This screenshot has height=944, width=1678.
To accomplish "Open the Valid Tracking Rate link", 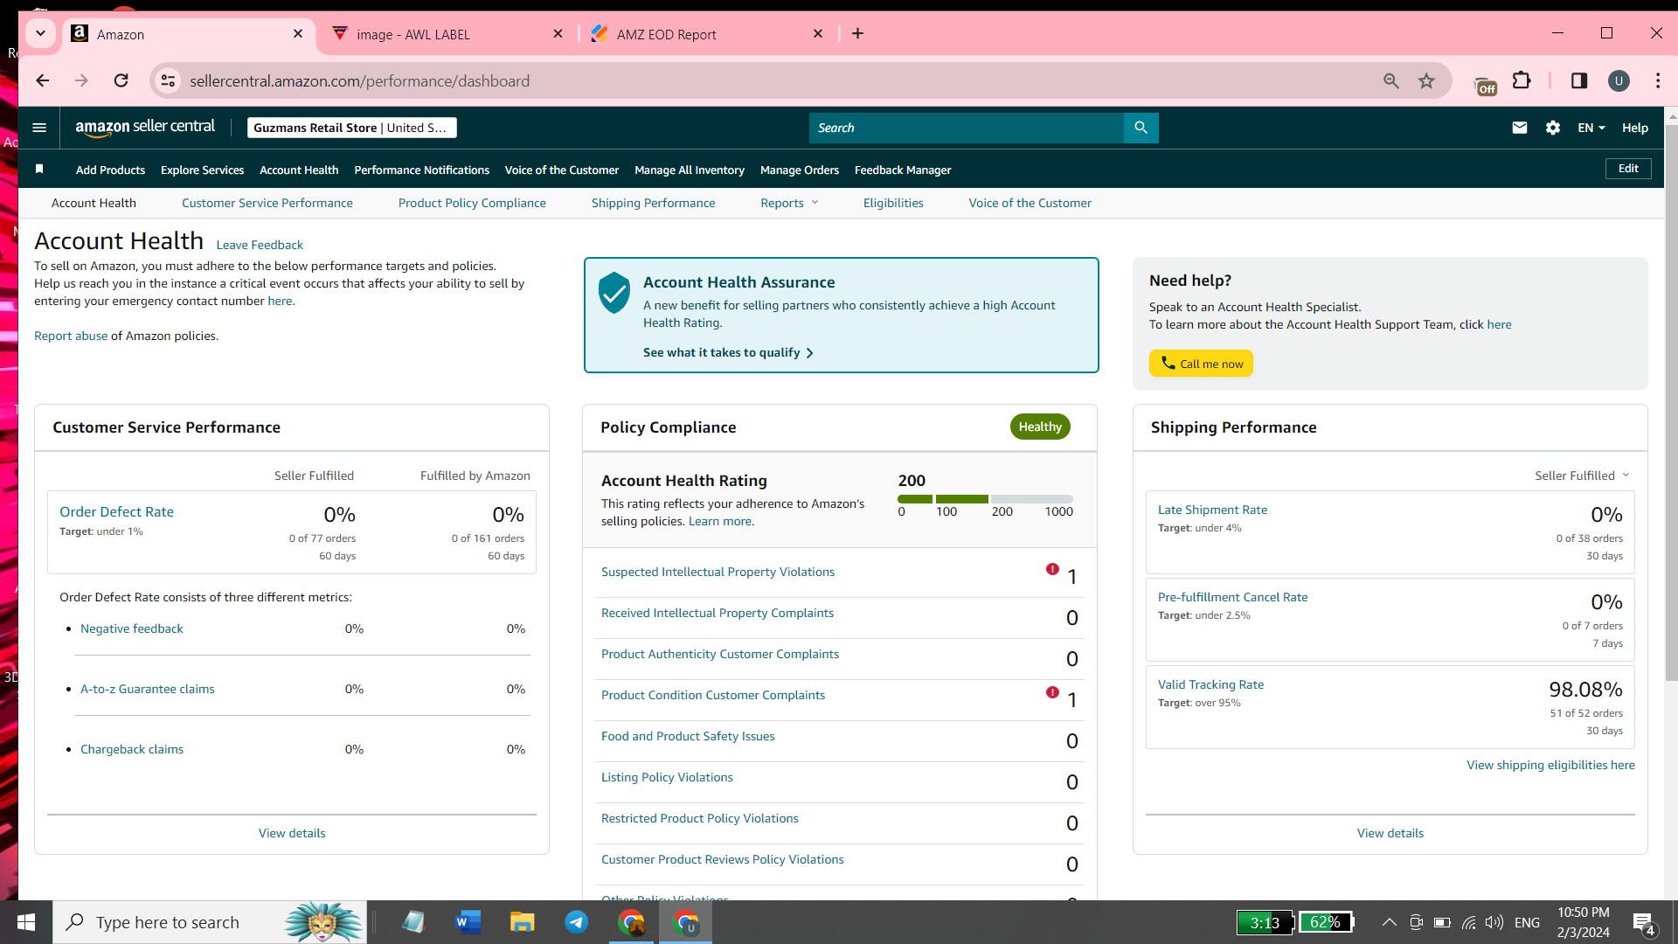I will (1210, 684).
